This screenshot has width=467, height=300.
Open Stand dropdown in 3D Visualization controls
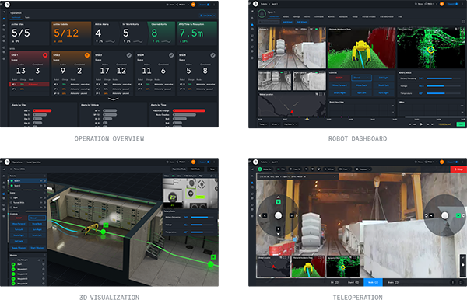(x=37, y=218)
